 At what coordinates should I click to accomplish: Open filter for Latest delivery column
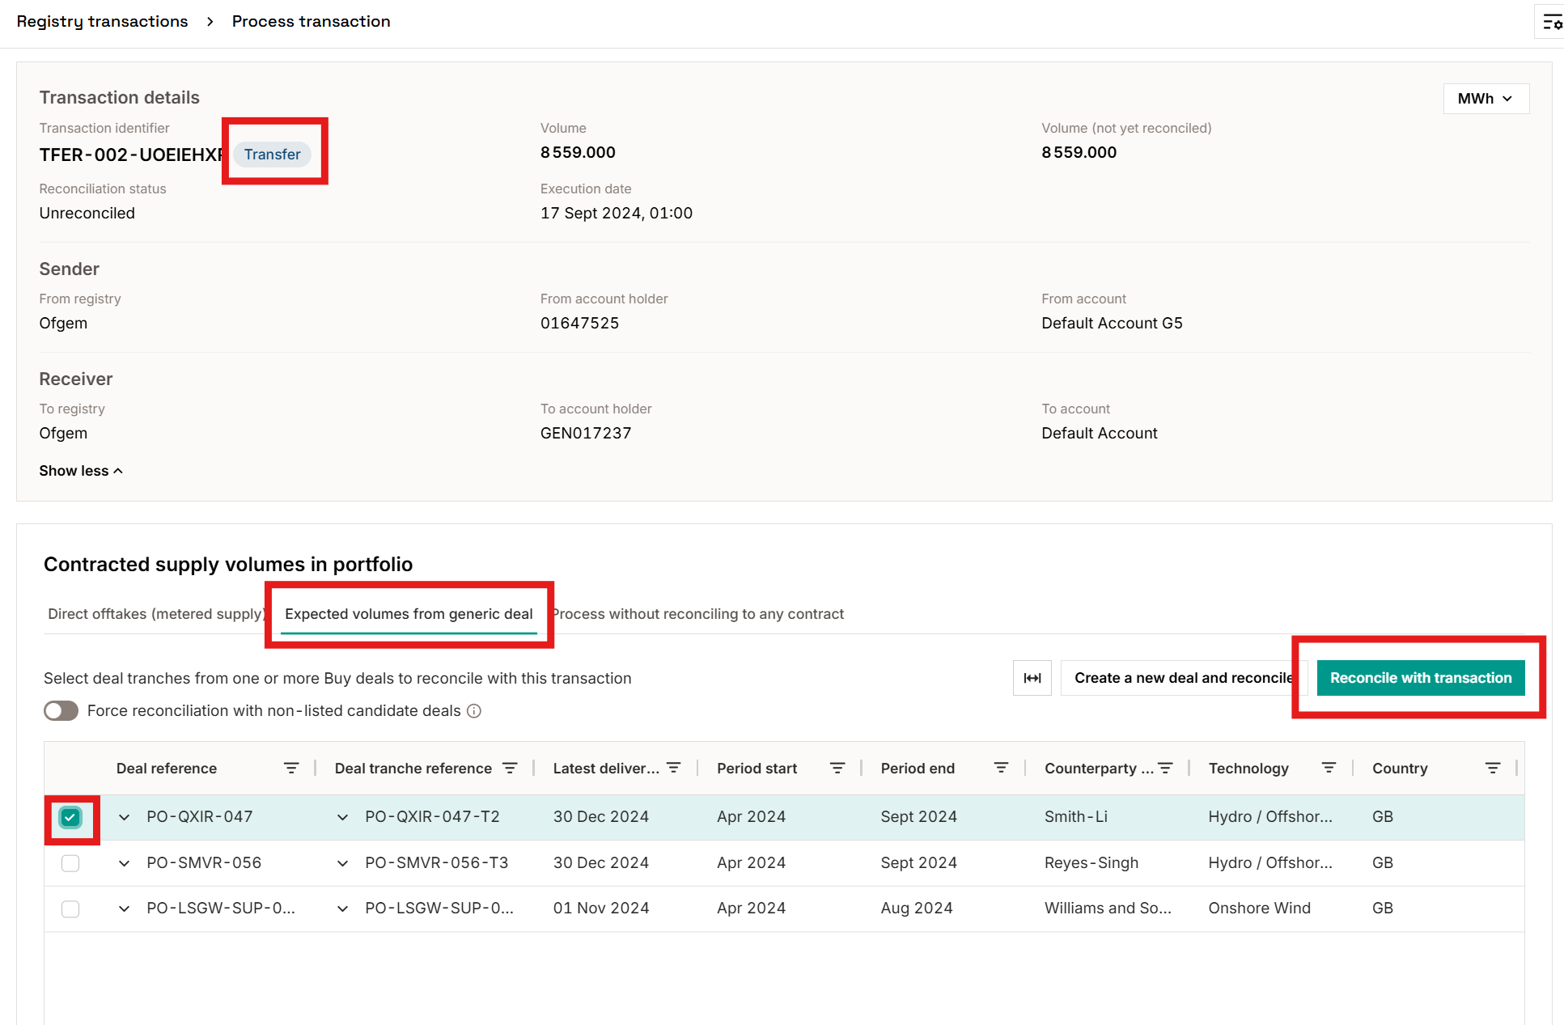click(673, 768)
